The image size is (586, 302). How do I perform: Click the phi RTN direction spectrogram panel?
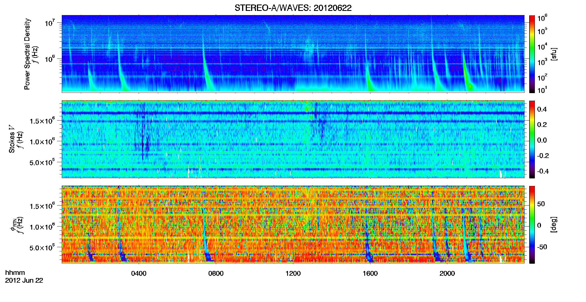293,224
